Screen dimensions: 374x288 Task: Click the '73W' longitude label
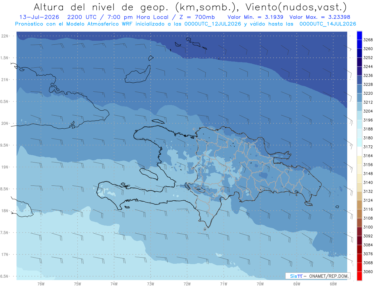coord(151,284)
